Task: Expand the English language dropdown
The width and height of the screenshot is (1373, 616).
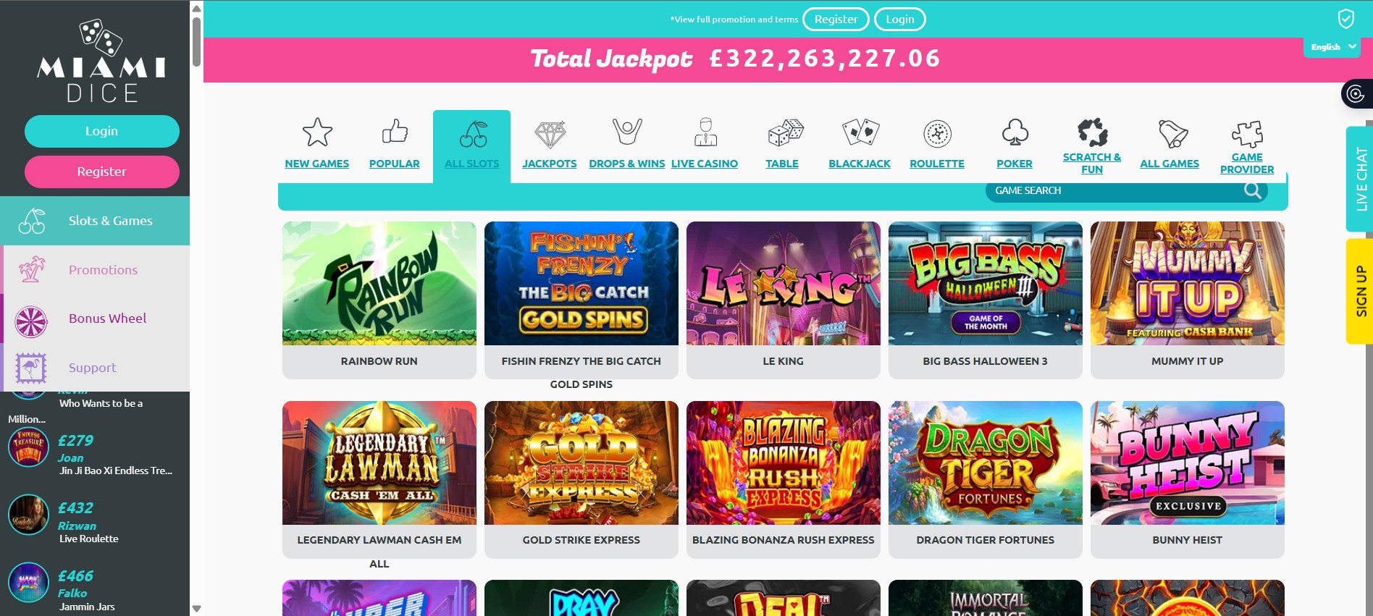Action: 1332,47
